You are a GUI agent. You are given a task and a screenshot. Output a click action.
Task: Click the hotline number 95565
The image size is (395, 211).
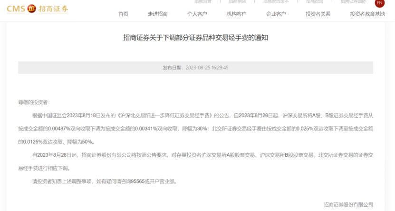point(138,181)
